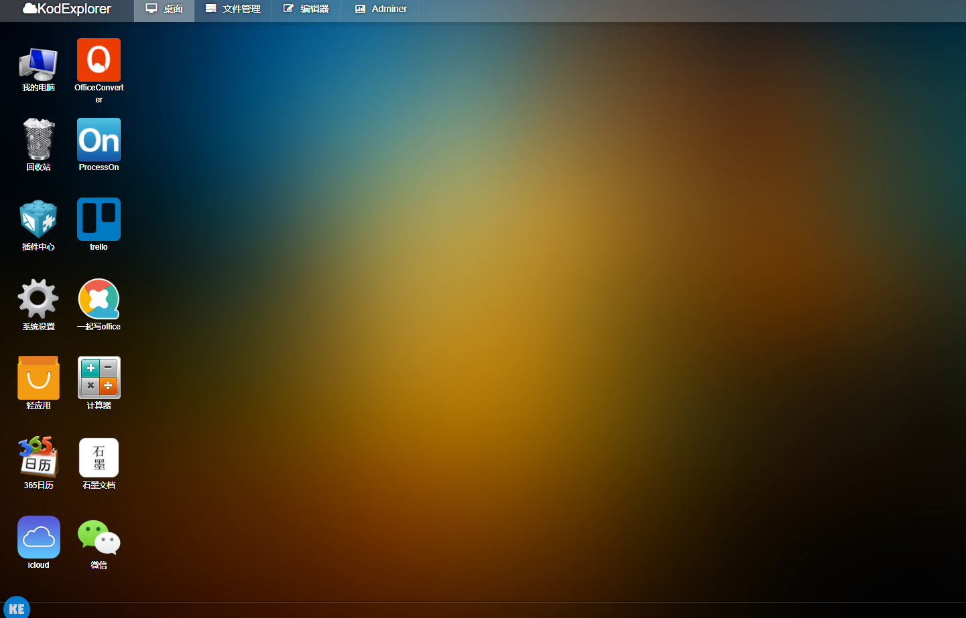Open the 轻应用 shopping bag icon

pyautogui.click(x=38, y=378)
